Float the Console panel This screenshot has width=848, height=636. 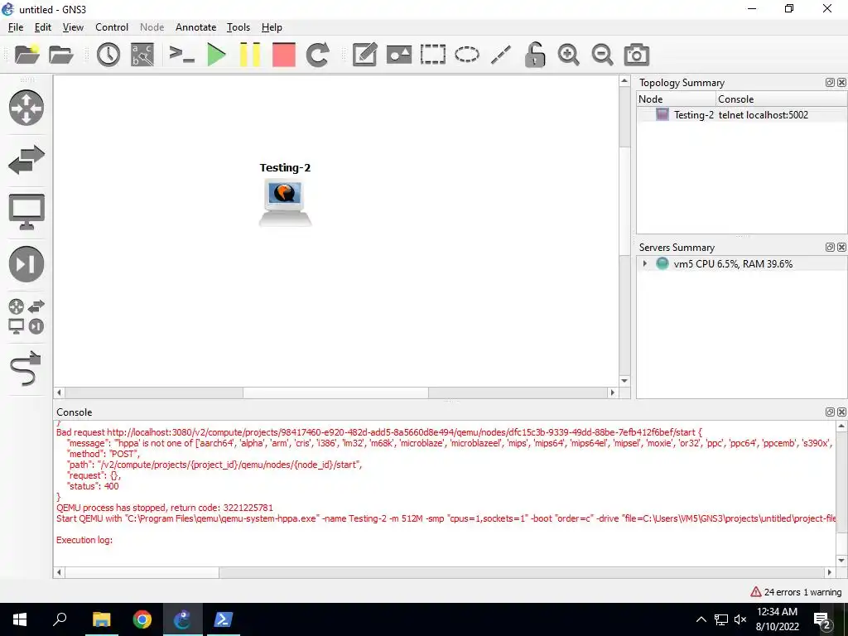point(830,412)
